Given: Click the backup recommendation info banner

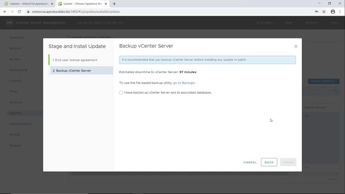Looking at the screenshot, I should 208,60.
